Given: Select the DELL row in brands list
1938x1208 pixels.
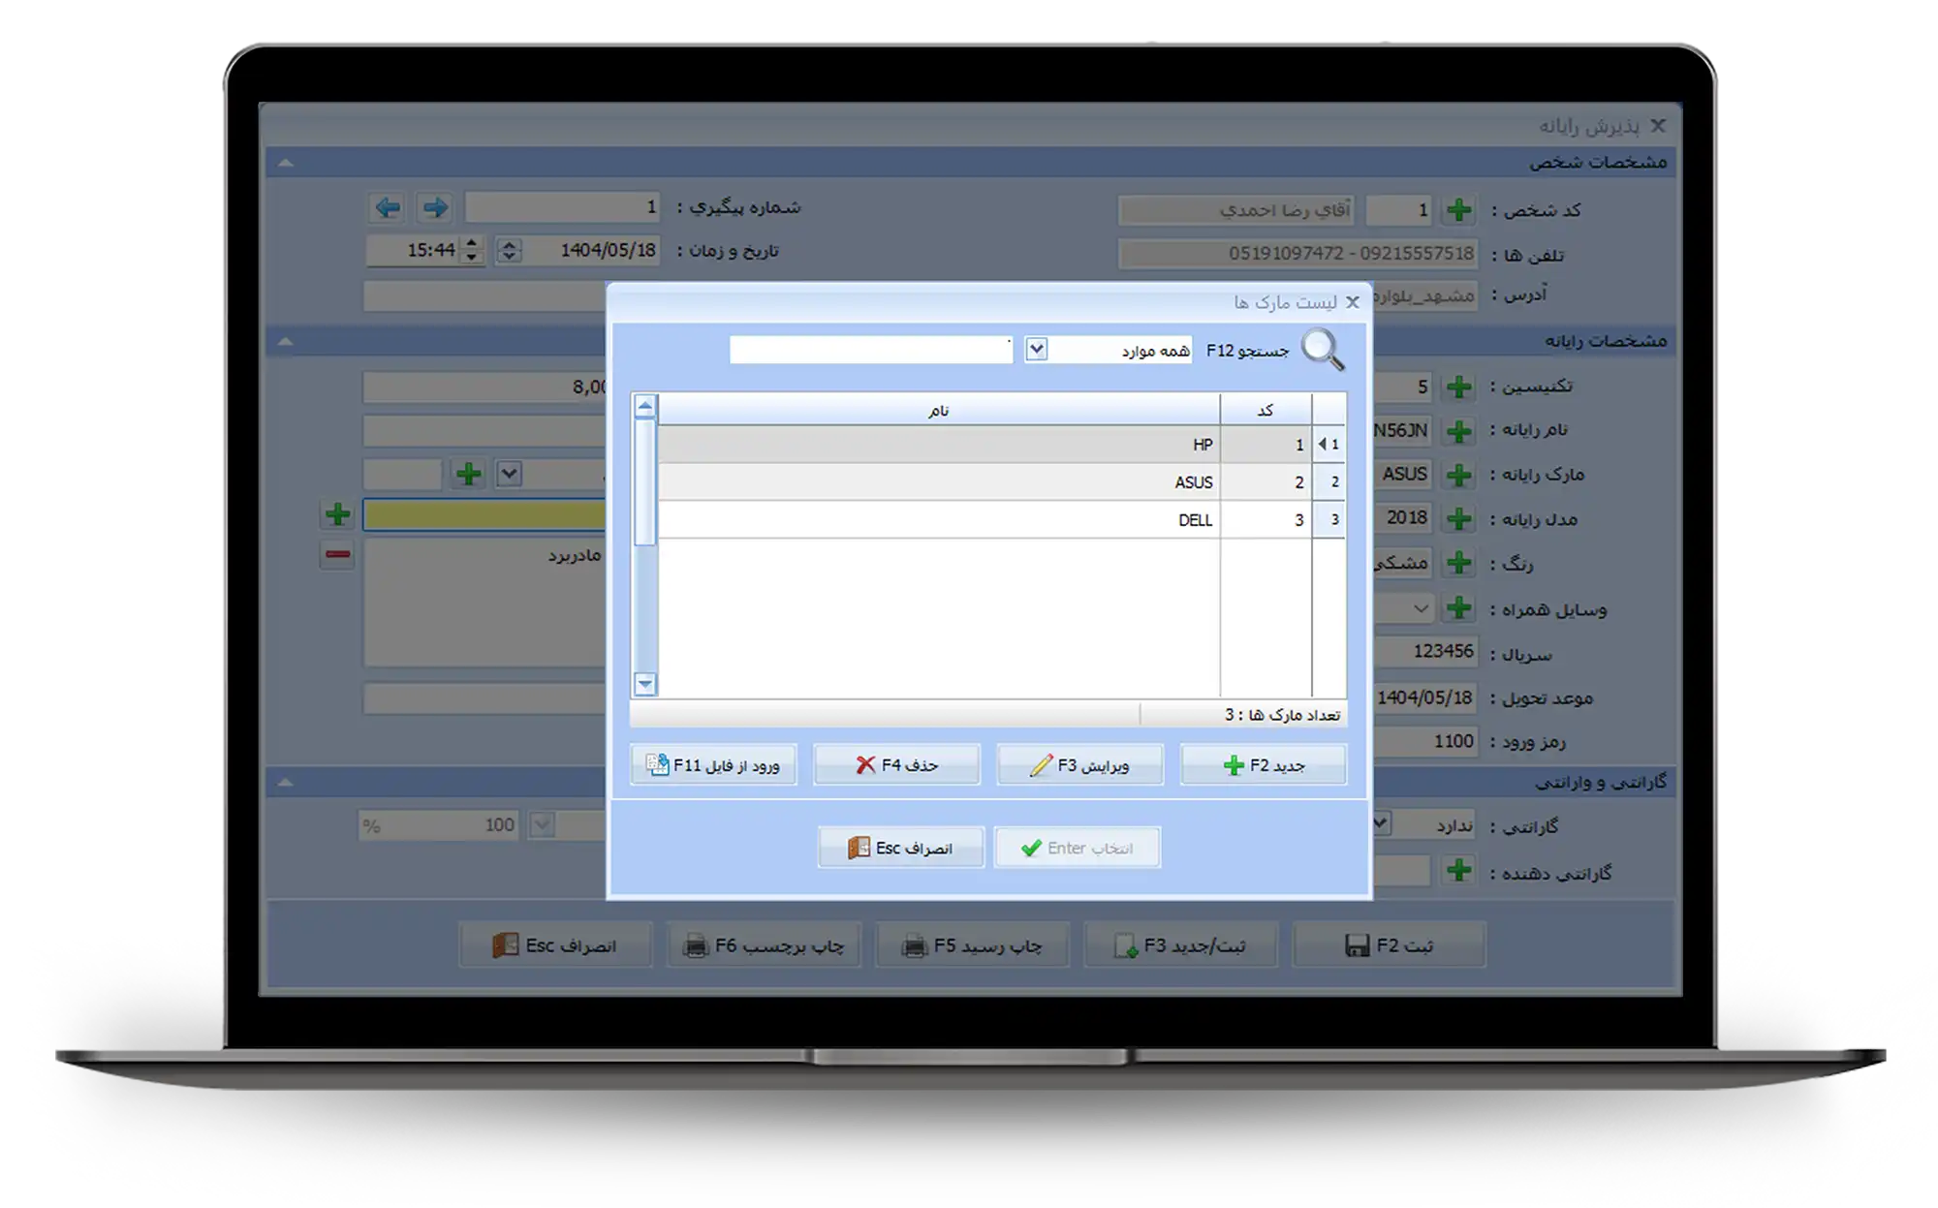Looking at the screenshot, I should (988, 519).
